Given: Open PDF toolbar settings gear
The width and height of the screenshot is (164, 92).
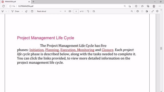Looking at the screenshot, I should click(157, 11).
